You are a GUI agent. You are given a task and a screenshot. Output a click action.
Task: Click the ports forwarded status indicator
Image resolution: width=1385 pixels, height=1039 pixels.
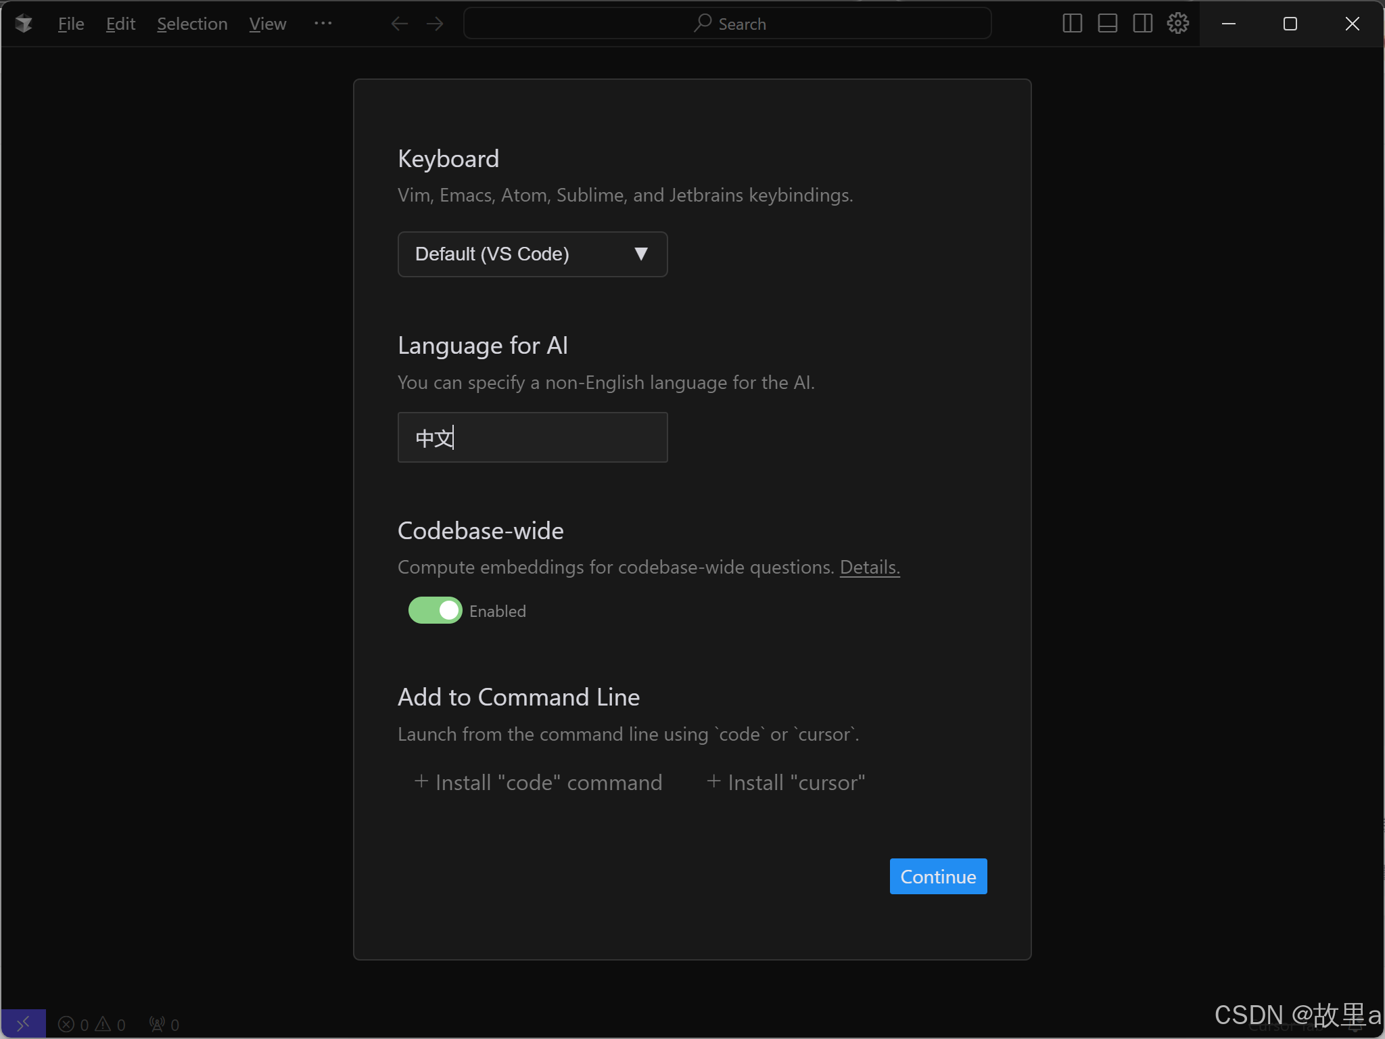[x=164, y=1024]
